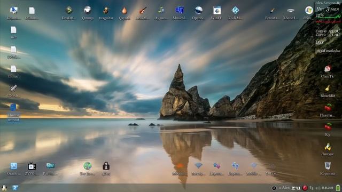
Task: Open the penguin start menu button
Action: tap(4, 188)
